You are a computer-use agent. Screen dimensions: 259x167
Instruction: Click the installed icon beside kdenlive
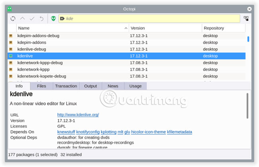tap(11, 56)
